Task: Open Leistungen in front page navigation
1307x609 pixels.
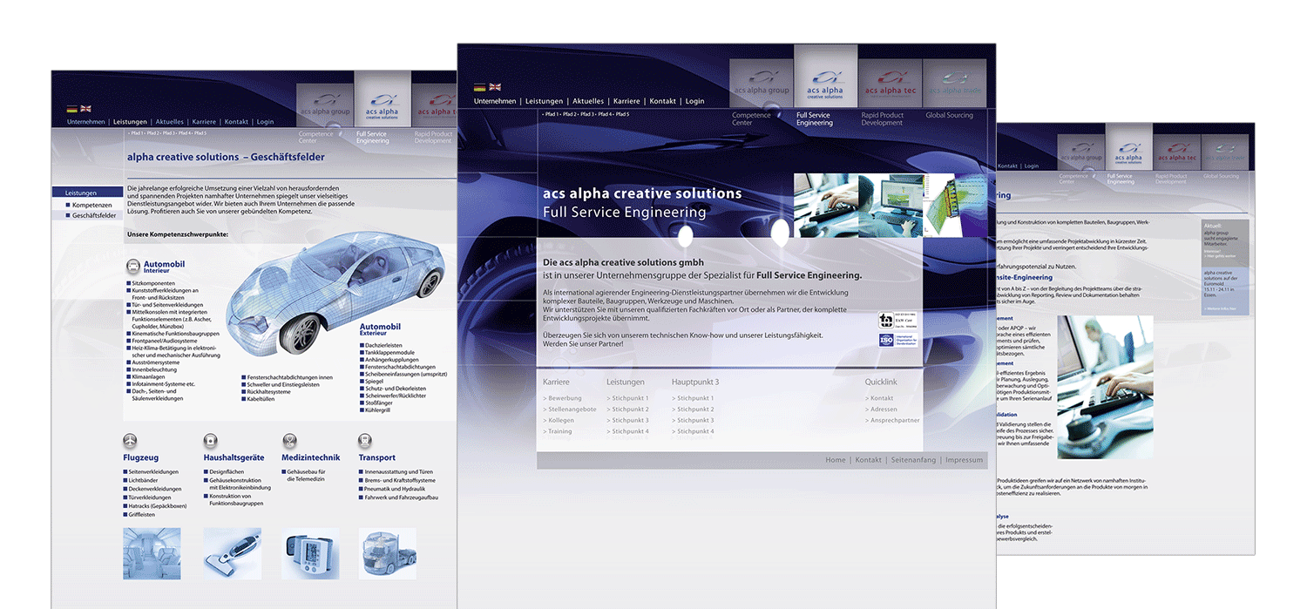Action: click(545, 101)
